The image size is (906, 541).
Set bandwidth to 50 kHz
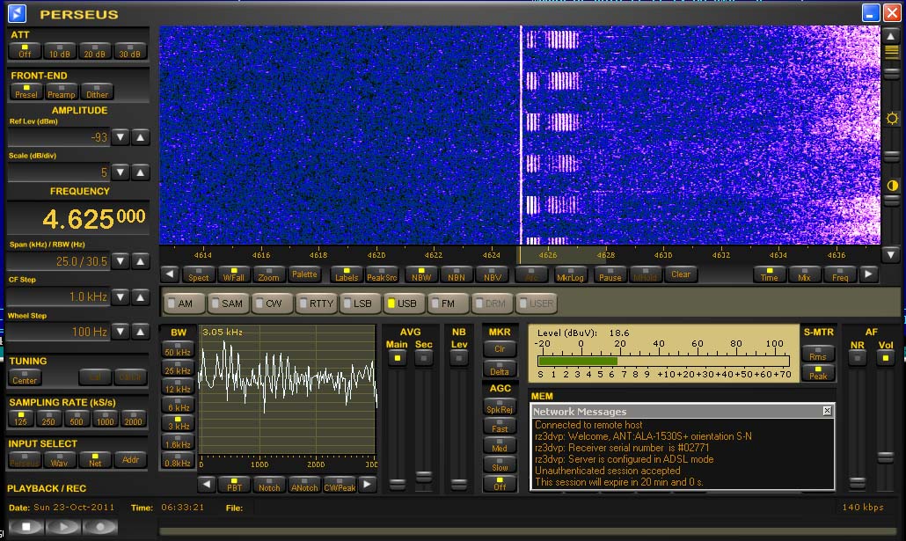coord(178,350)
